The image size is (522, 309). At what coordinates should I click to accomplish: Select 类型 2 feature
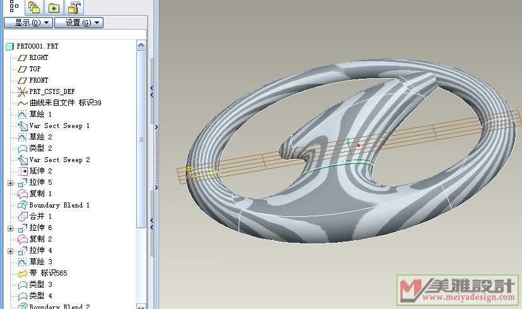[x=40, y=148]
